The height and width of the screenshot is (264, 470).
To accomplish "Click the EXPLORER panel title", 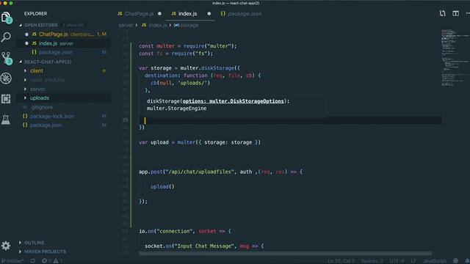I will 36,14.
